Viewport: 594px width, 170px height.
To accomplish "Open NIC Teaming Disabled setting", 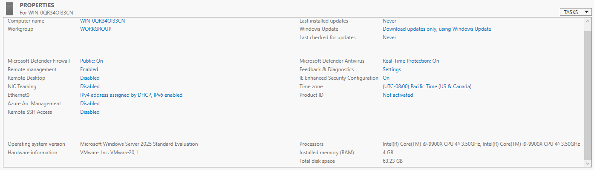I will pos(90,86).
